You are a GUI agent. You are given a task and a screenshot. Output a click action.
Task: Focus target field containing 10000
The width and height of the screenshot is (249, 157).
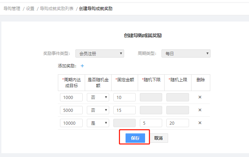click(71, 123)
